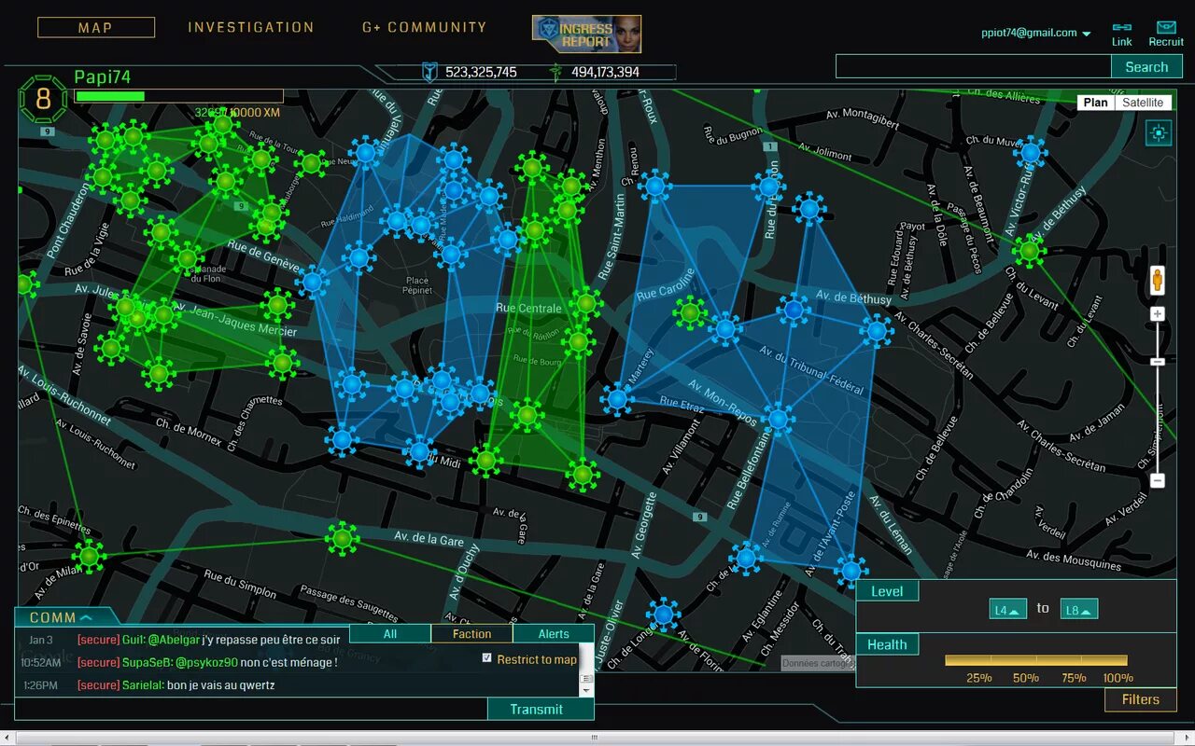Screen dimensions: 1195x746
Task: Click the Search button
Action: [x=1146, y=66]
